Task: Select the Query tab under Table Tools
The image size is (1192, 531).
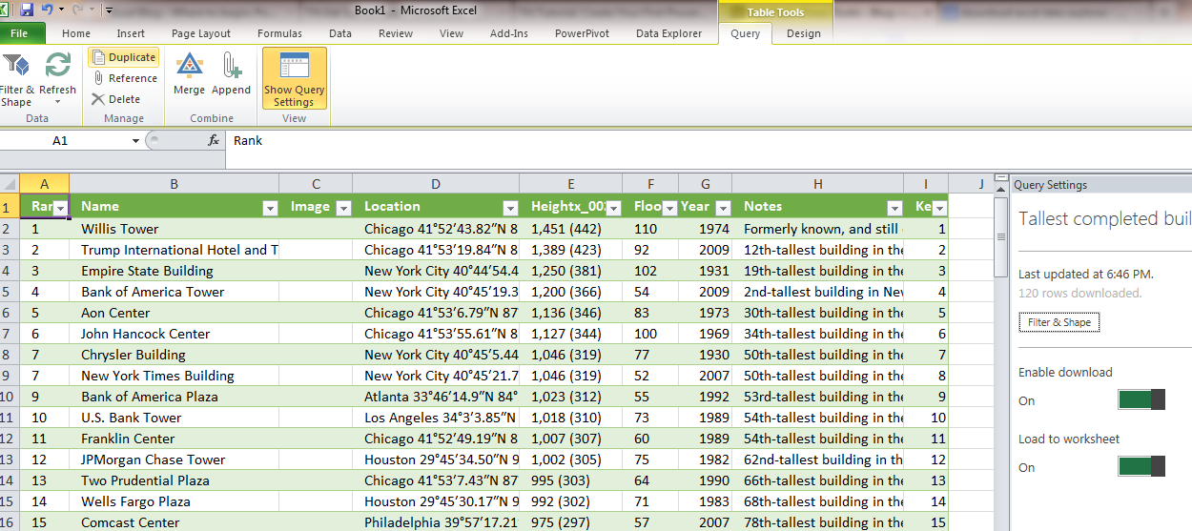Action: (746, 33)
